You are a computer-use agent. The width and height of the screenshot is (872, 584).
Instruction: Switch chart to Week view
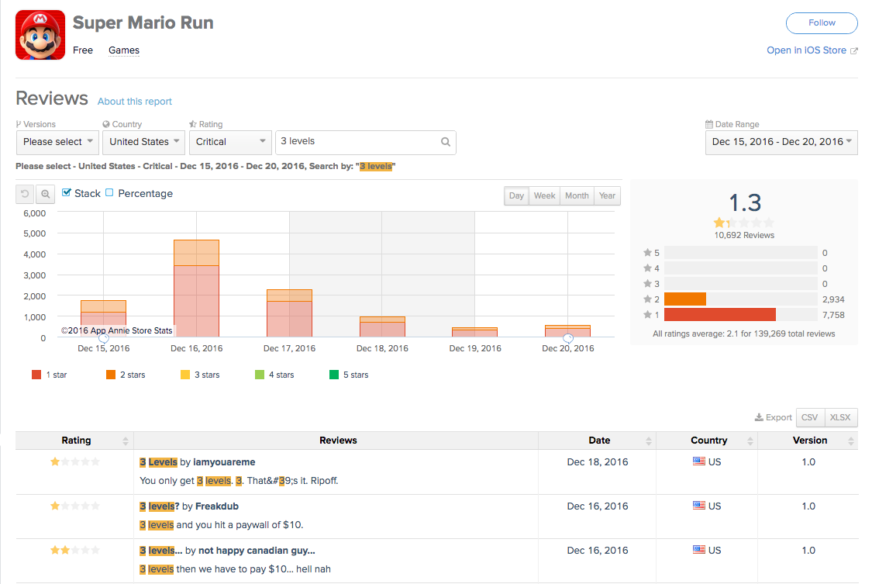pos(544,195)
